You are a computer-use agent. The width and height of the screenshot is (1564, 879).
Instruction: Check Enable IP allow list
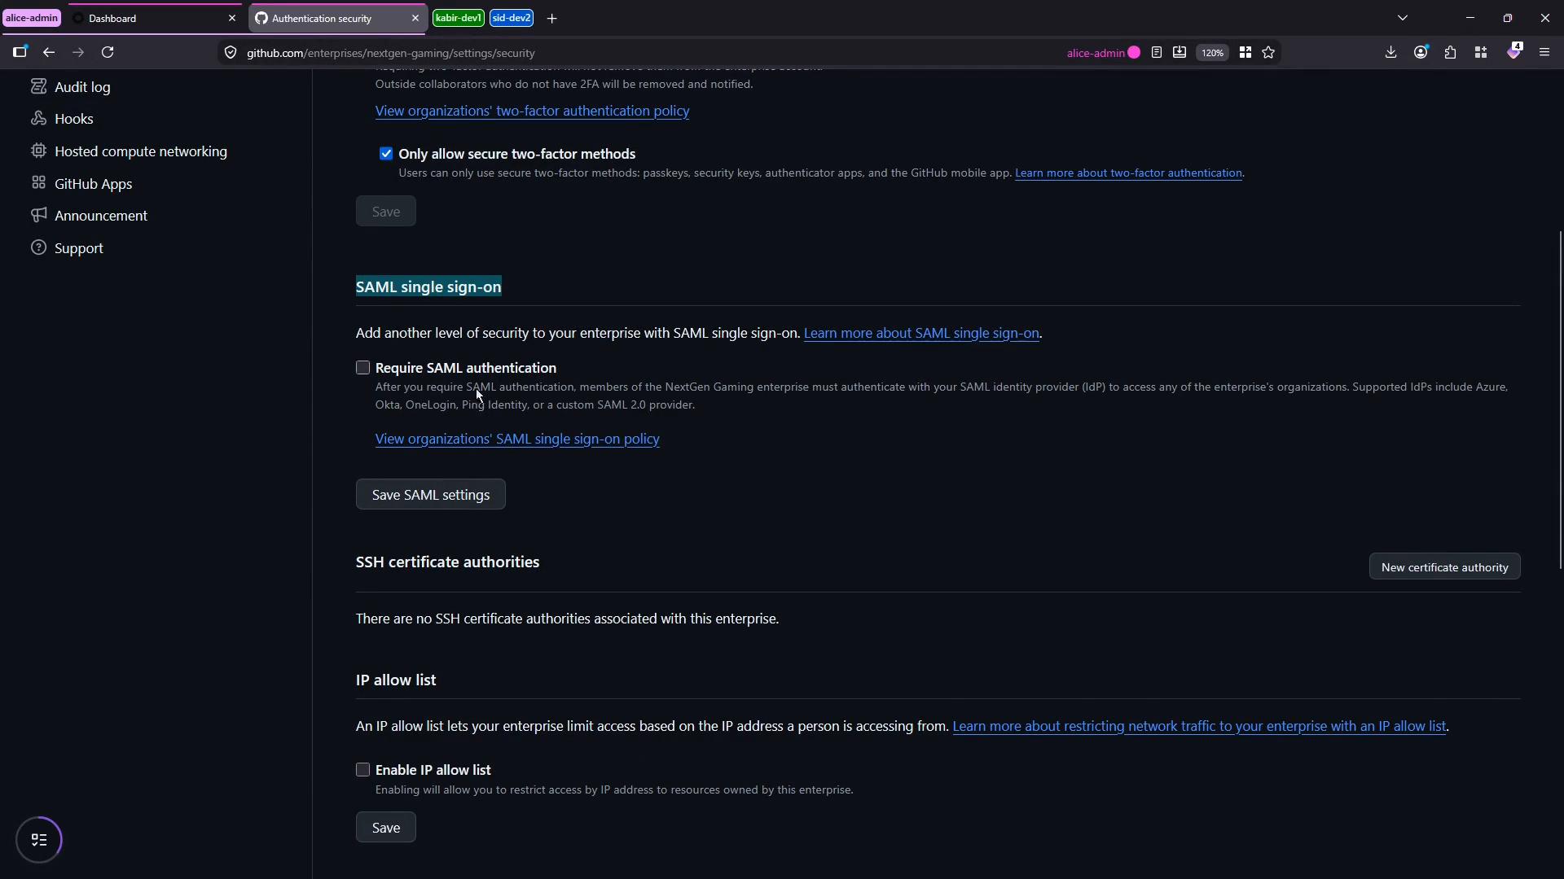point(362,770)
